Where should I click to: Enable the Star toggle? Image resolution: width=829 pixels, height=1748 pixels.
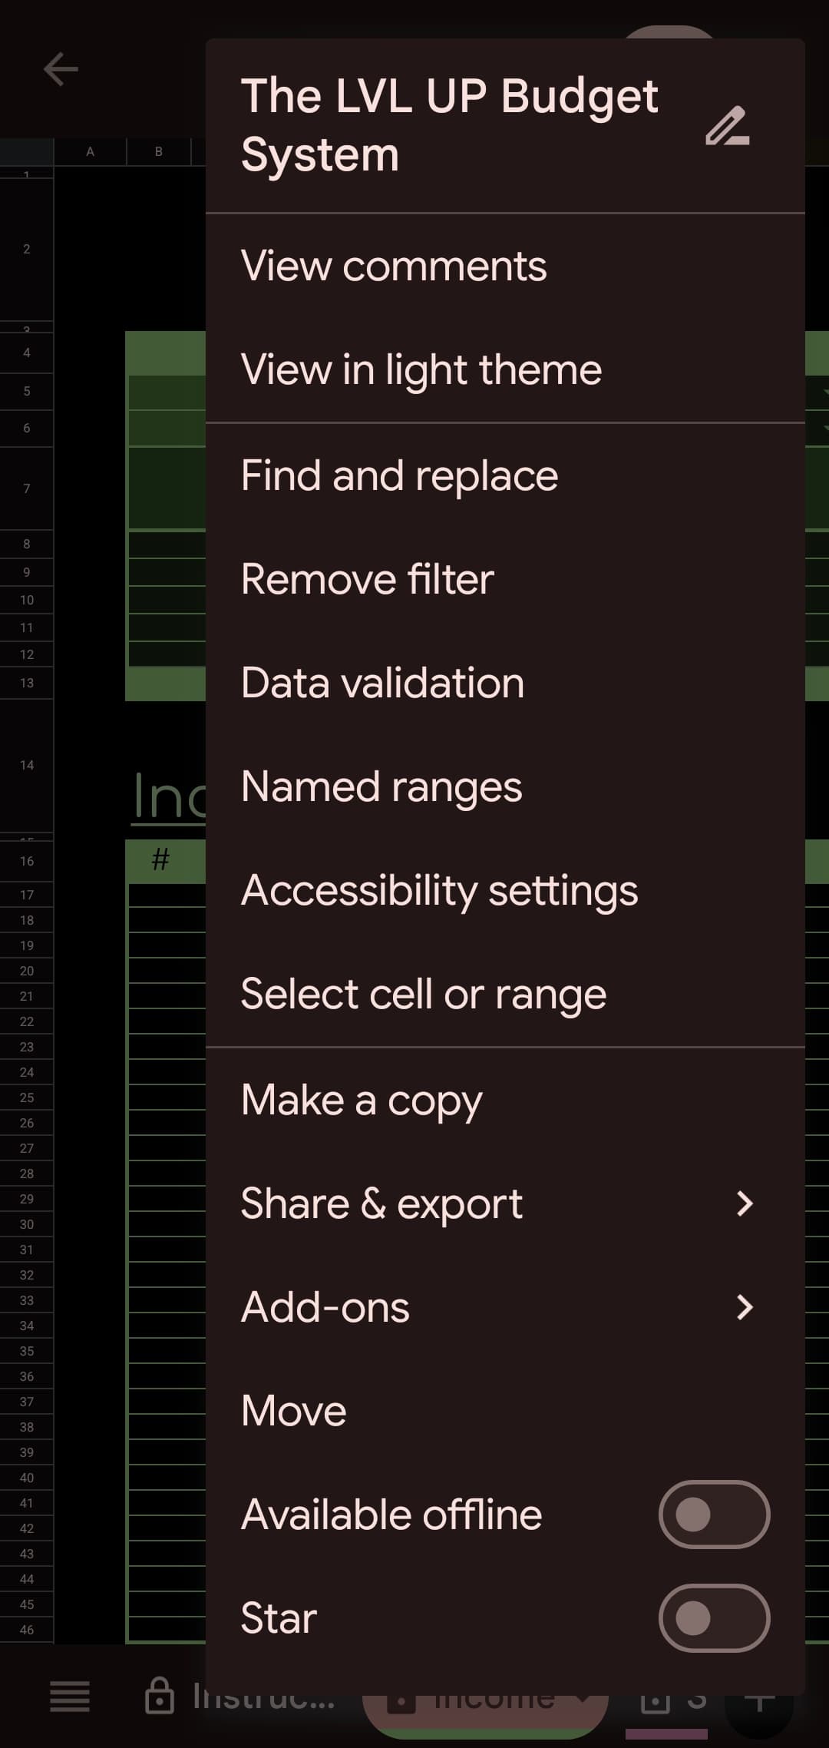click(x=714, y=1617)
